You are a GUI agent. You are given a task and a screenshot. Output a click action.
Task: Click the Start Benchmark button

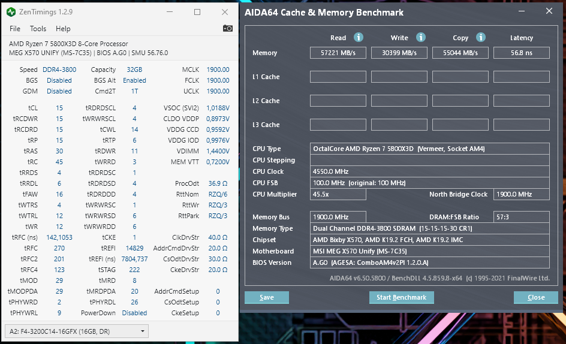coord(401,297)
